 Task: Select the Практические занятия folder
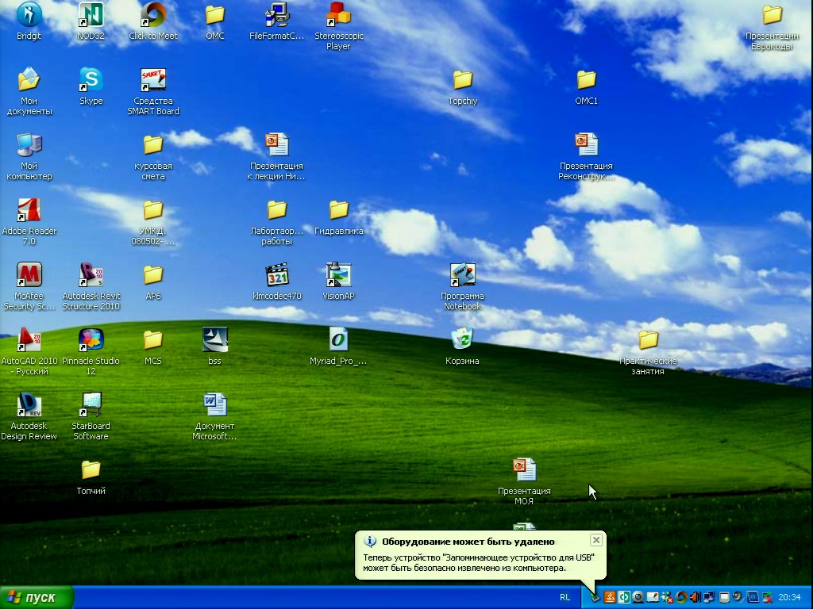click(x=648, y=351)
